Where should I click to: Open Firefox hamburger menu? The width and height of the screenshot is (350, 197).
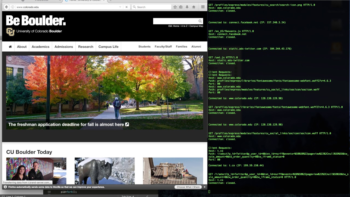click(x=203, y=7)
